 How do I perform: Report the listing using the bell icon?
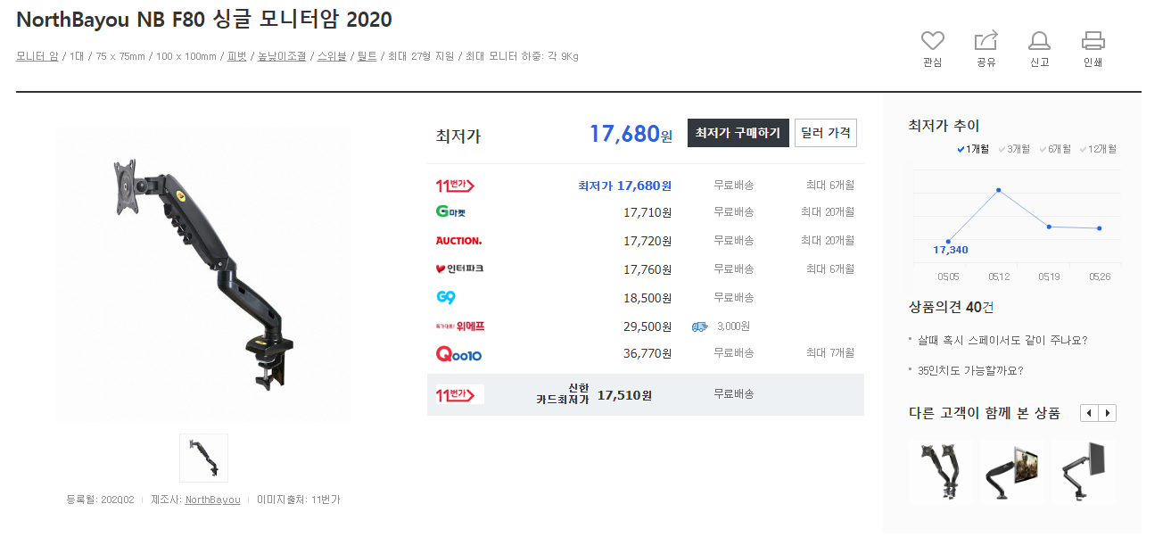pyautogui.click(x=1039, y=41)
